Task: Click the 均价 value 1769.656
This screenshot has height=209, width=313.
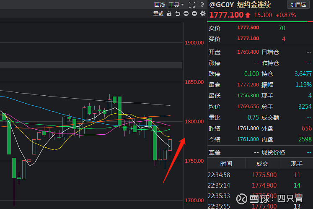Action: tap(248, 107)
